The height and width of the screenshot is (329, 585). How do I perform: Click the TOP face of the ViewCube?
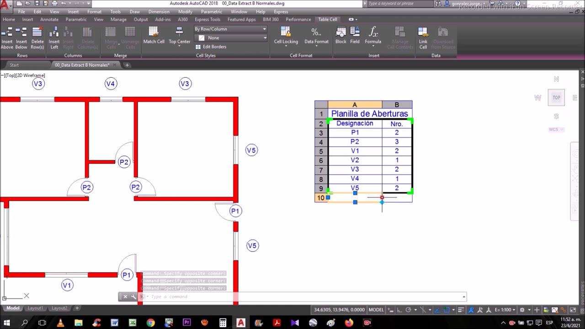[556, 97]
